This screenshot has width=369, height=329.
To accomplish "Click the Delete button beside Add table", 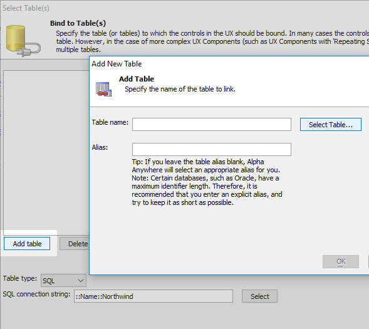I will (75, 243).
